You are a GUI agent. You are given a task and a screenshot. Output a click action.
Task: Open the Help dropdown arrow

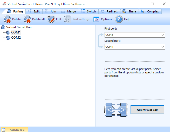coord(133,19)
